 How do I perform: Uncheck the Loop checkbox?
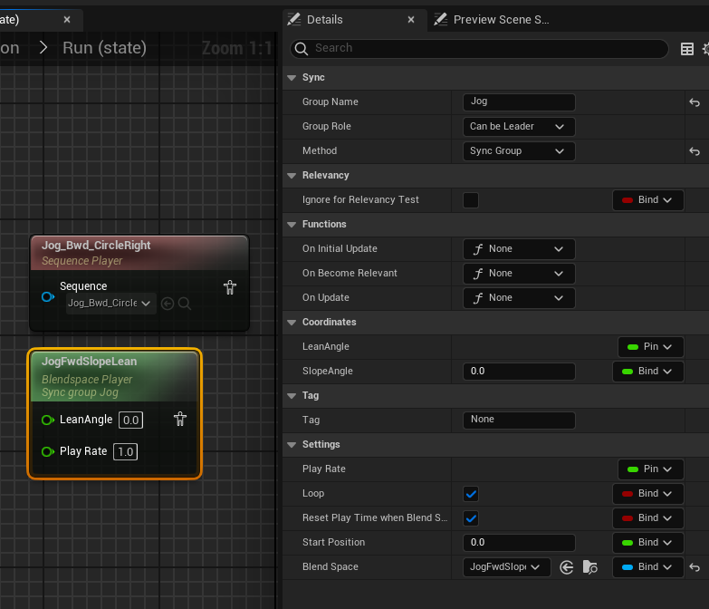click(471, 494)
